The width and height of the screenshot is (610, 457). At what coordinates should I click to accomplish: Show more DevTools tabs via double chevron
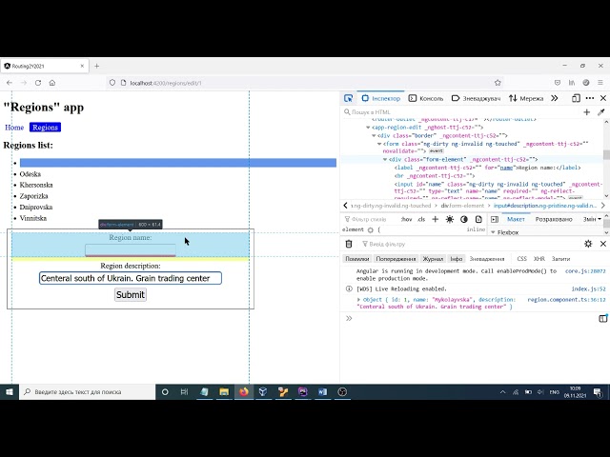point(555,98)
